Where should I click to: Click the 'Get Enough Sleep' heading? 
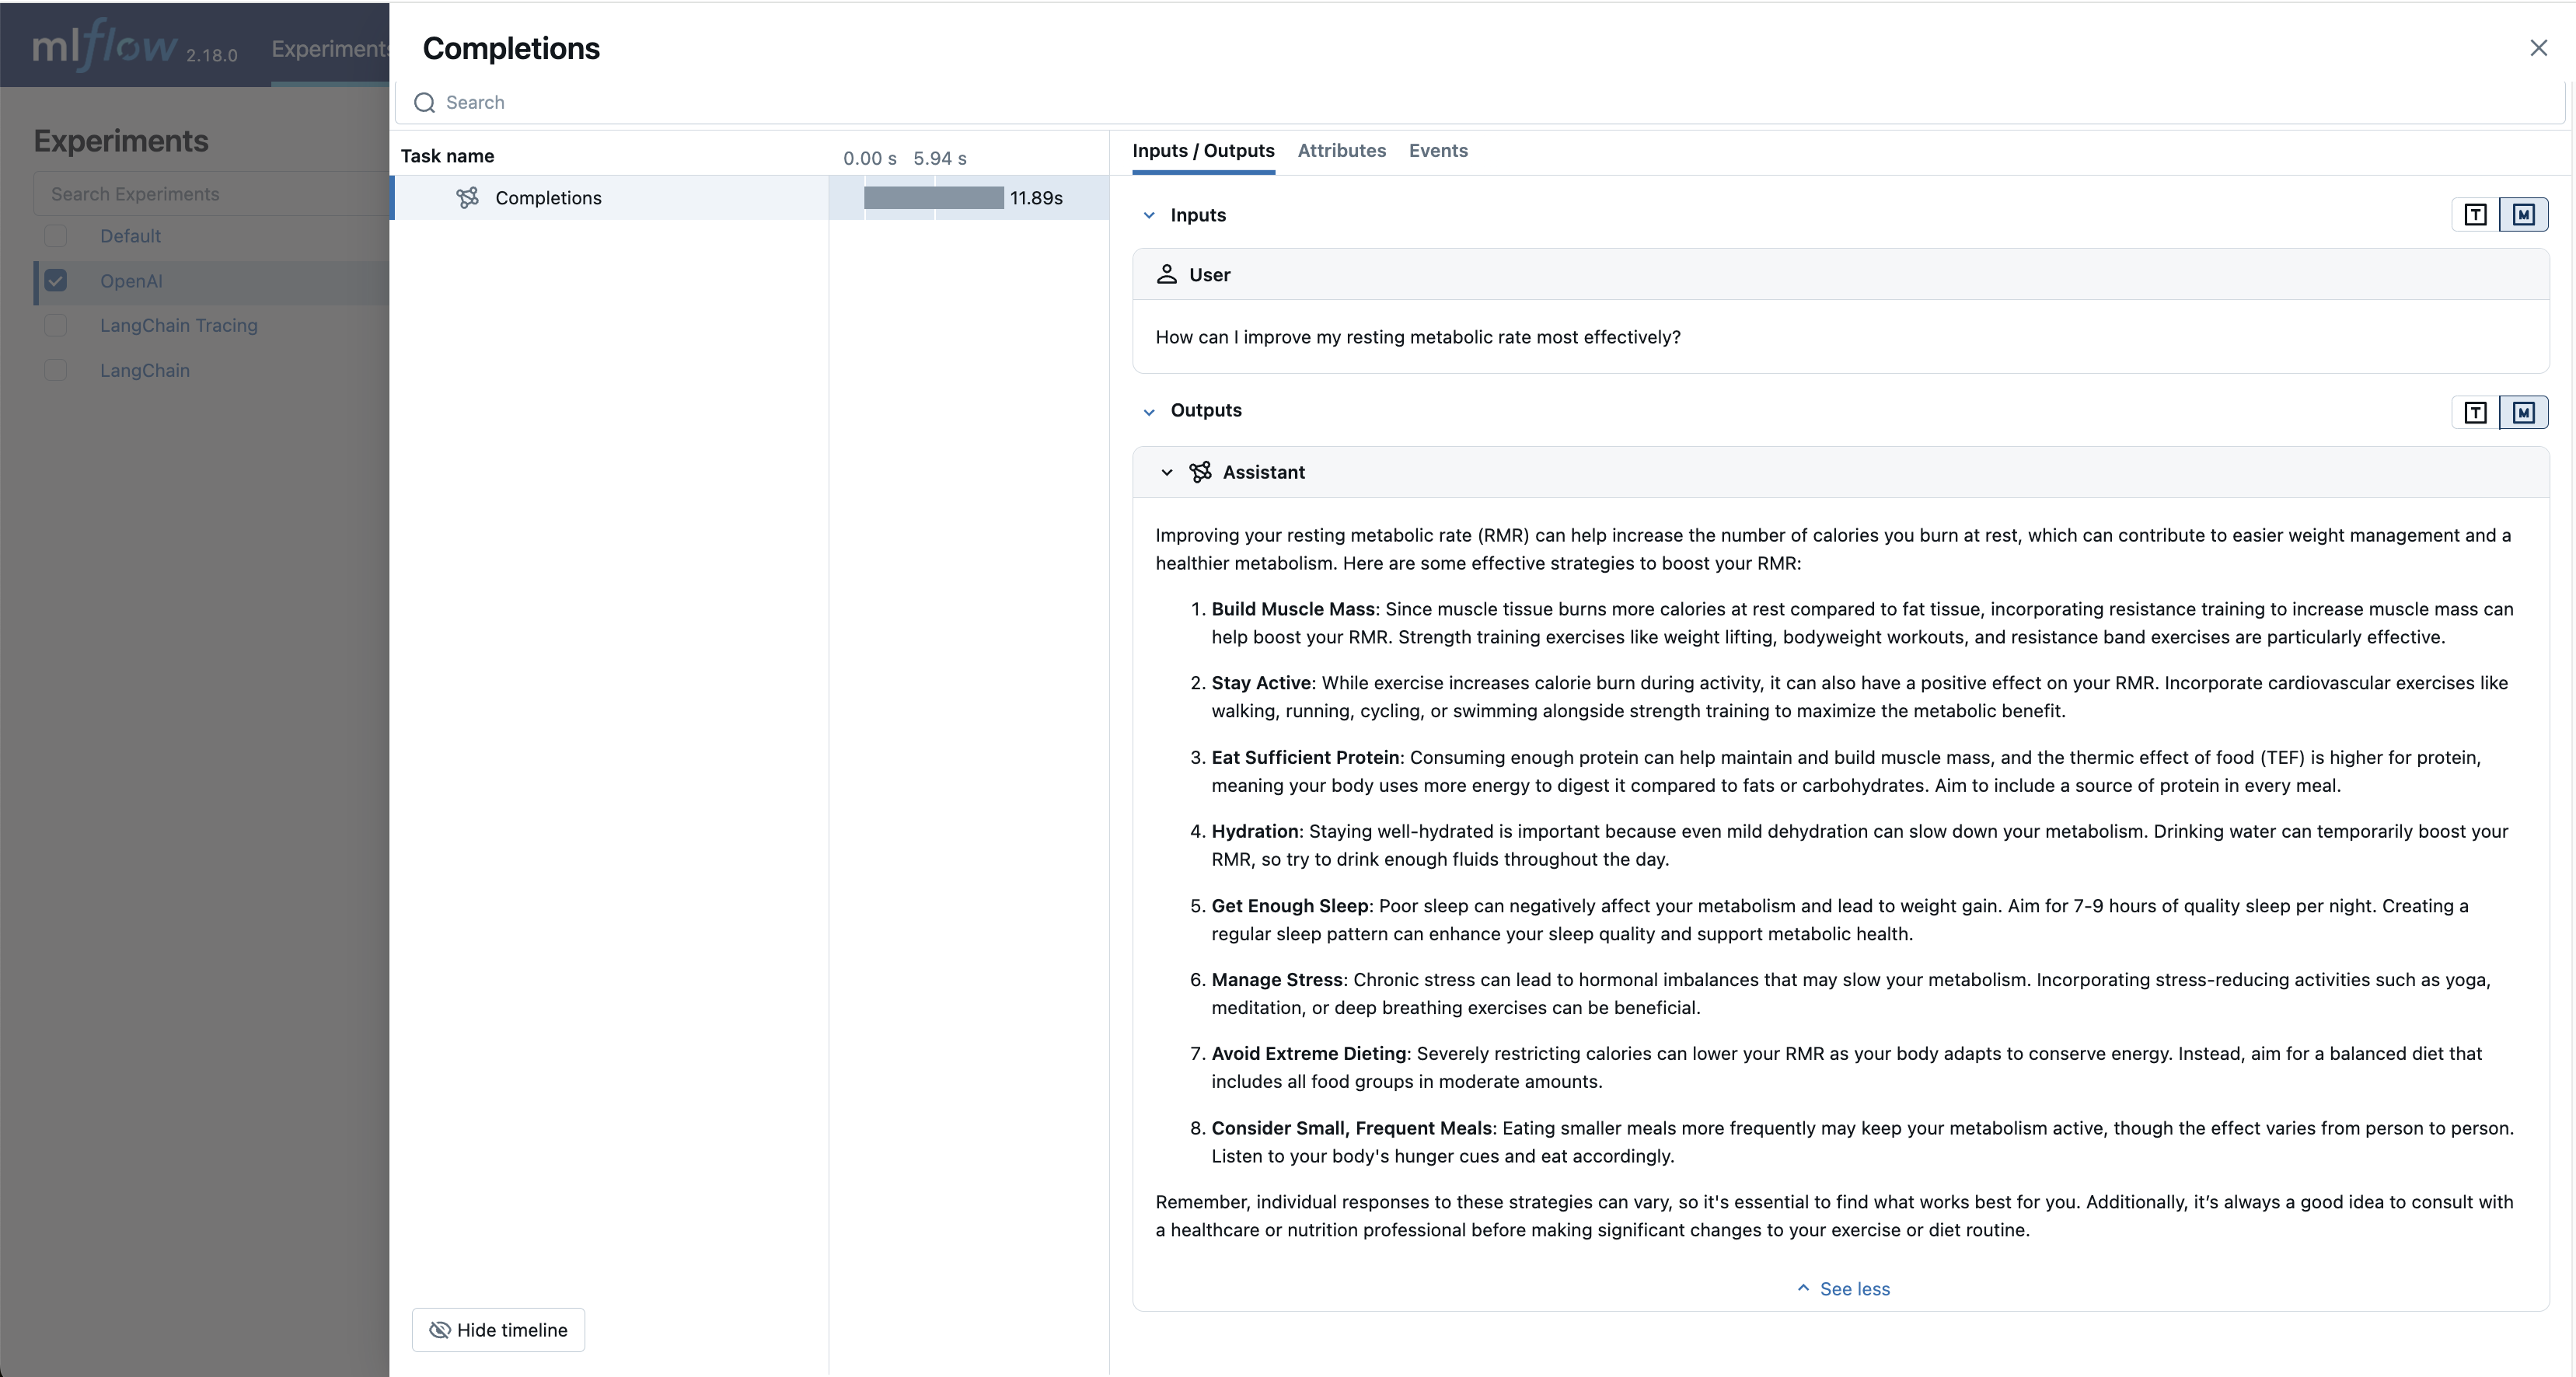coord(1290,905)
